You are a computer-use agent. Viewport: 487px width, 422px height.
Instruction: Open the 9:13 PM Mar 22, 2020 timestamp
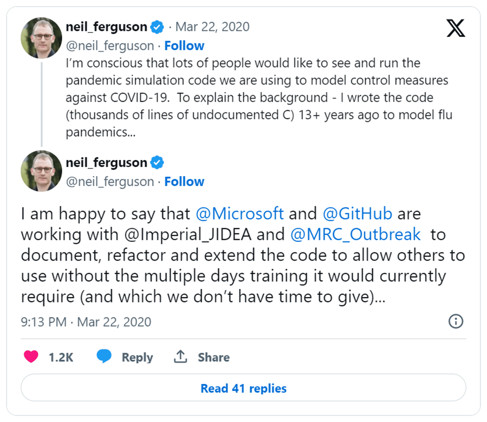(86, 322)
